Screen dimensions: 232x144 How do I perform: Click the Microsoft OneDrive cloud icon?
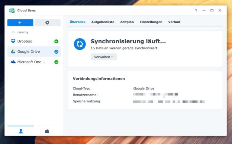13,62
